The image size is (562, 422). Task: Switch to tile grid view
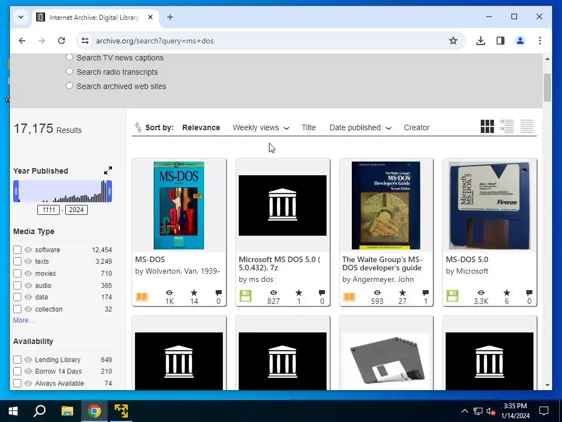click(487, 126)
